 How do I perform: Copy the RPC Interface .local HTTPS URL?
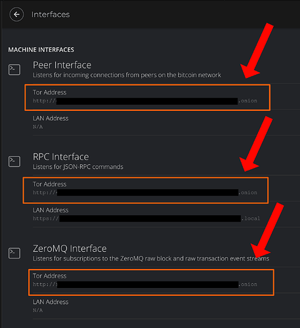coord(146,218)
